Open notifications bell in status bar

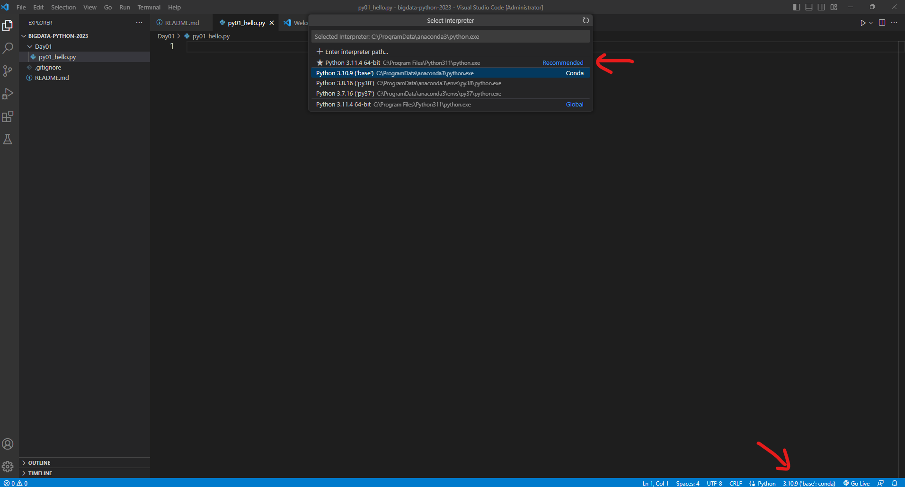pyautogui.click(x=895, y=483)
